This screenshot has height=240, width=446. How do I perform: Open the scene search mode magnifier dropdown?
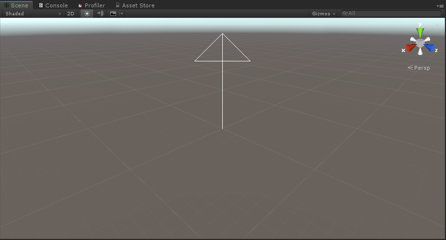345,13
